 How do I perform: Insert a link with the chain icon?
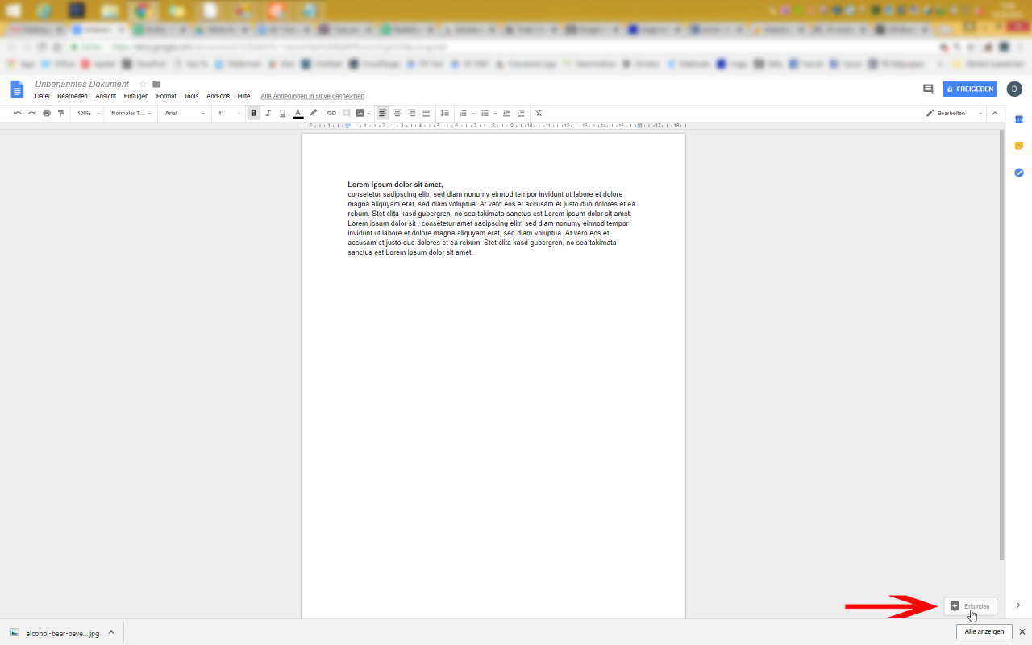tap(331, 113)
